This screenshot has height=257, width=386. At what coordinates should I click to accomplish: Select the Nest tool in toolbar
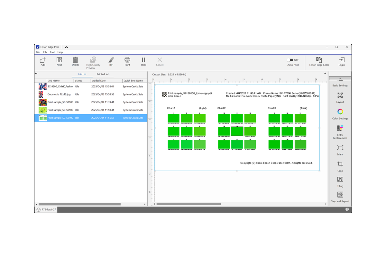[59, 60]
